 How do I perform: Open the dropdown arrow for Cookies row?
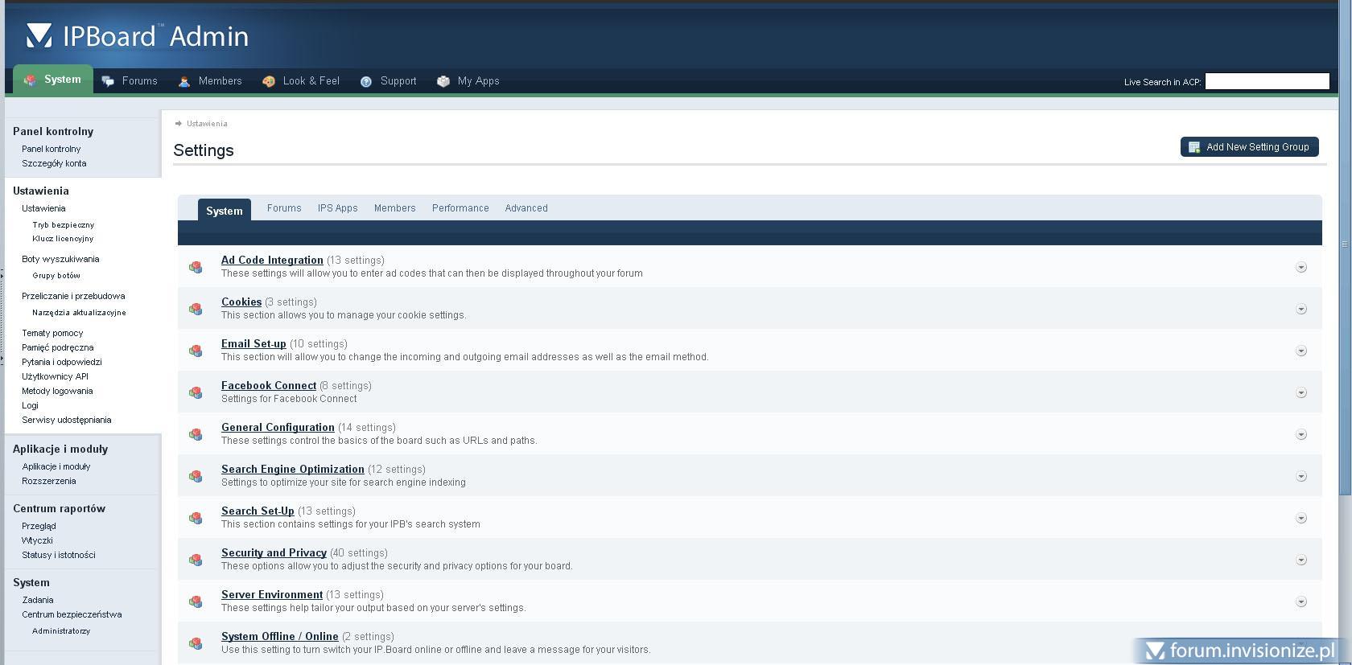1300,309
